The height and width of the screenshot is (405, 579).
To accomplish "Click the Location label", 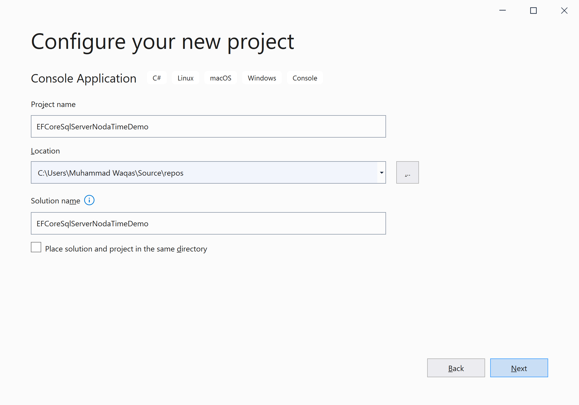I will 45,151.
